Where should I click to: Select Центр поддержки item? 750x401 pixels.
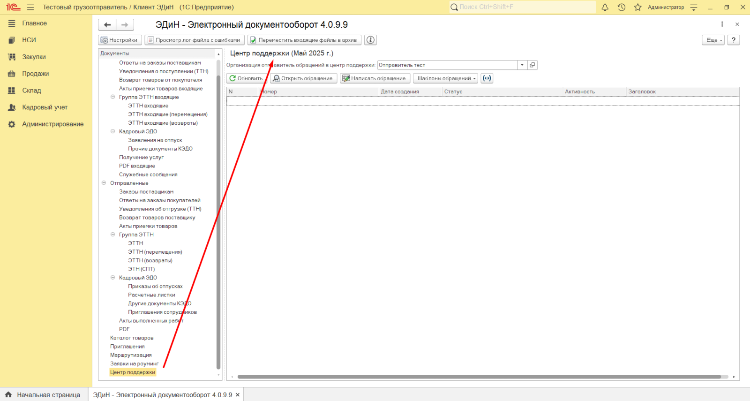click(x=133, y=372)
